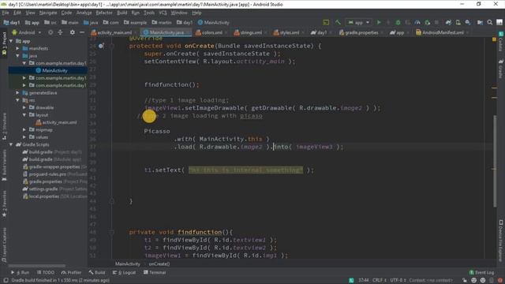This screenshot has width=505, height=284.
Task: Open the Navigate menu
Action: click(x=48, y=13)
